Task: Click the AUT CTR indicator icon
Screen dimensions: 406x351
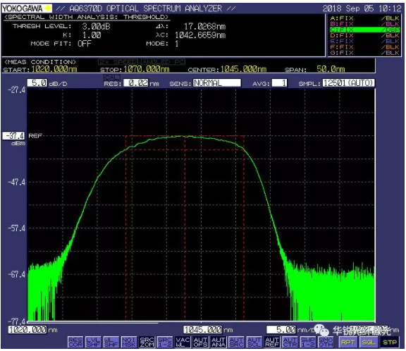Action: click(x=290, y=342)
